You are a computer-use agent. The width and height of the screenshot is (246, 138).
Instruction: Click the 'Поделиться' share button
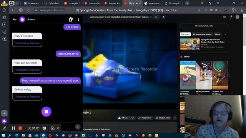(x=145, y=118)
